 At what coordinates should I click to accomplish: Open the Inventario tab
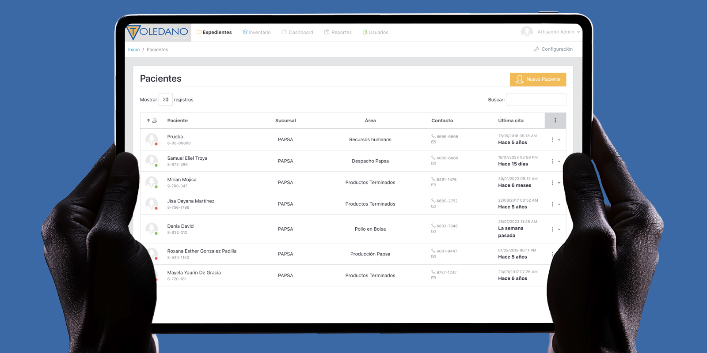coord(257,32)
